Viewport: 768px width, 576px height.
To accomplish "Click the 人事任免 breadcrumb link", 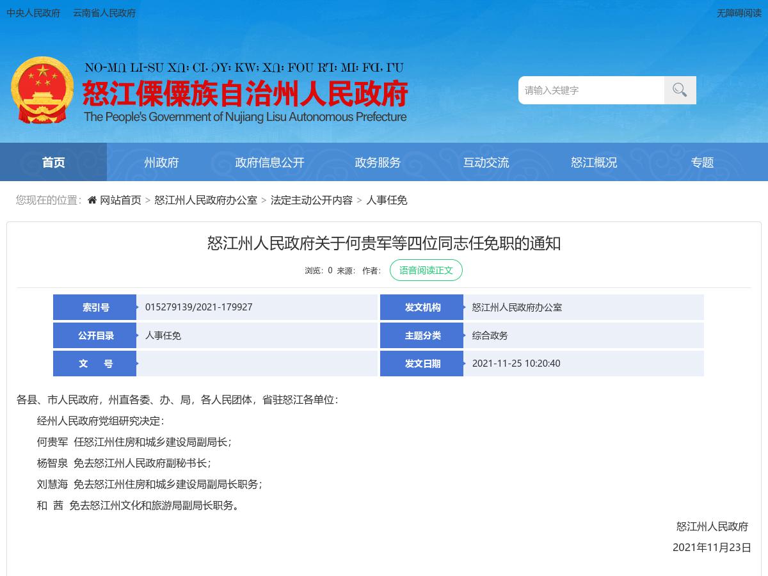I will (x=387, y=200).
